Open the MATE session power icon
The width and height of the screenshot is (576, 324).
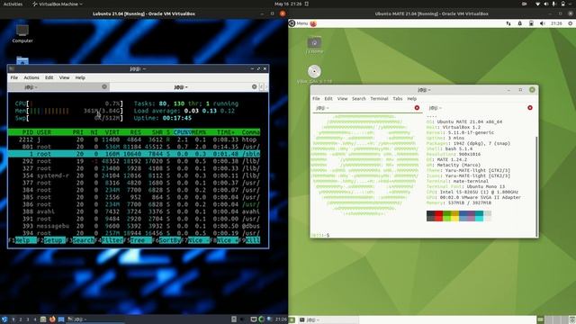(x=570, y=23)
